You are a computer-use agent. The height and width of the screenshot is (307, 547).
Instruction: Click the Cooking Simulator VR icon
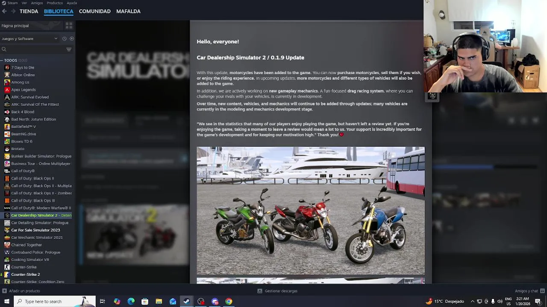coord(7,260)
